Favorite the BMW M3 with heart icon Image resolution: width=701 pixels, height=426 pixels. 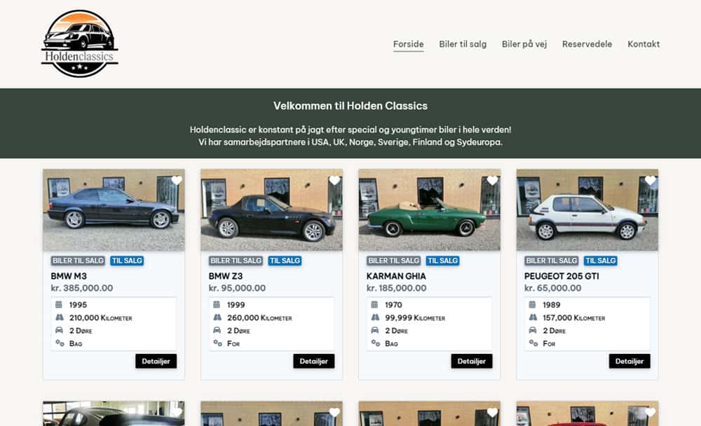[x=177, y=180]
